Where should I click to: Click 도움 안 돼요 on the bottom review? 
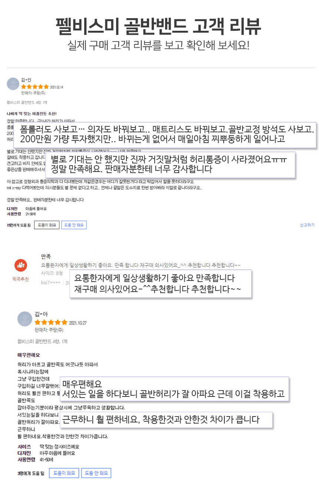pyautogui.click(x=96, y=473)
